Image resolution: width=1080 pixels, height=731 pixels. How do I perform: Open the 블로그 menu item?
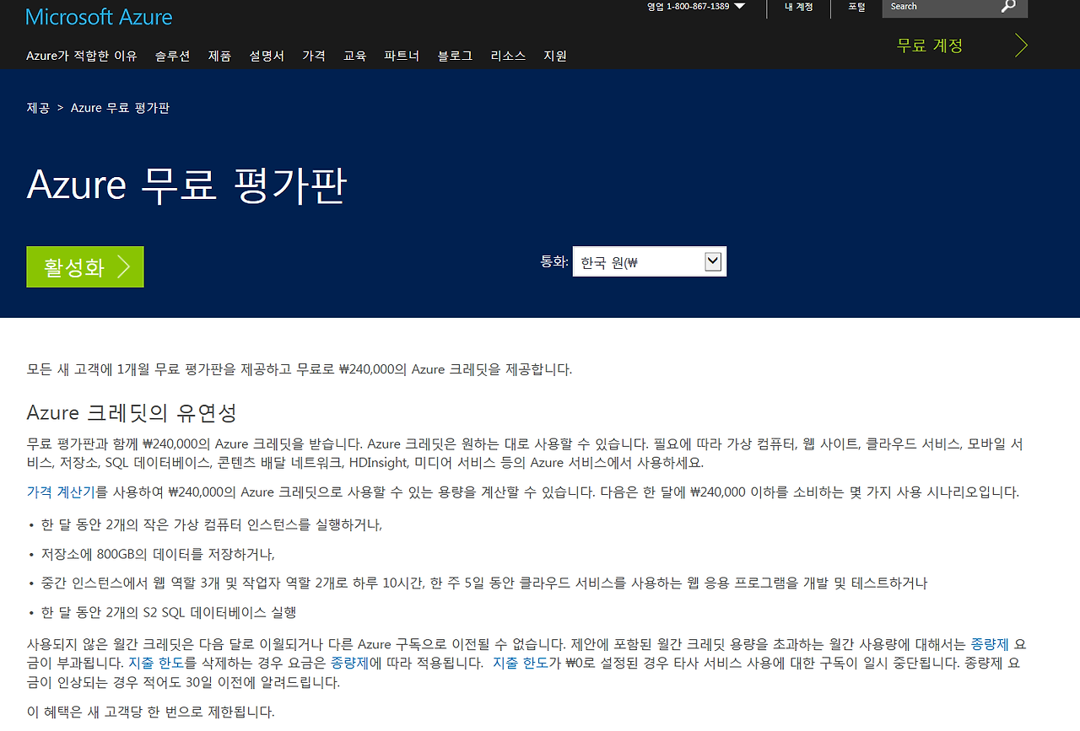click(x=455, y=56)
